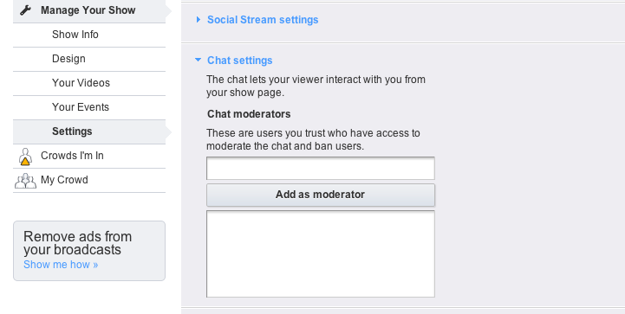625x314 pixels.
Task: Follow the Show me how link
Action: (61, 265)
